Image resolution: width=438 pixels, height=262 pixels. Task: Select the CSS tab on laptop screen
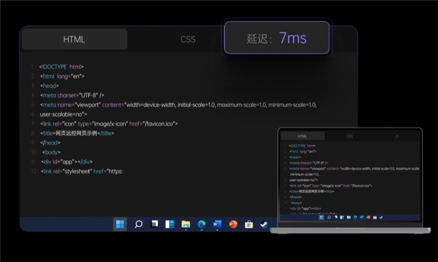click(350, 136)
